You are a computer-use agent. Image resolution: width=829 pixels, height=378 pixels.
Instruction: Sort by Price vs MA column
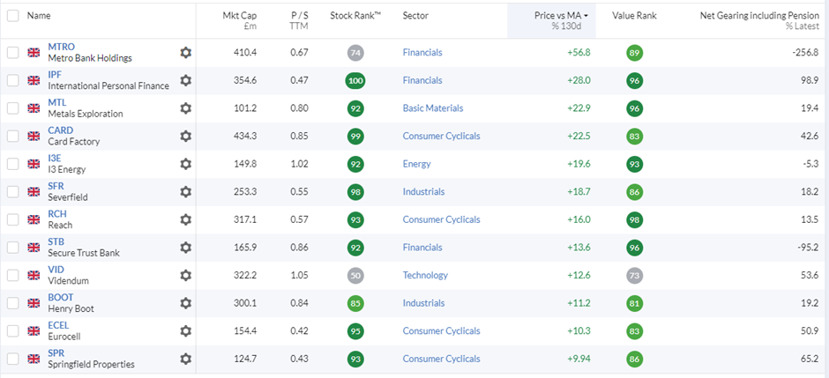click(x=562, y=20)
